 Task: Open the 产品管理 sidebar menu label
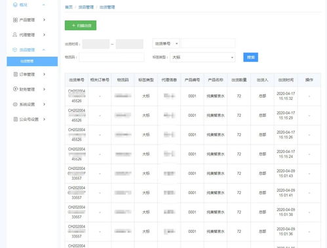click(x=27, y=20)
